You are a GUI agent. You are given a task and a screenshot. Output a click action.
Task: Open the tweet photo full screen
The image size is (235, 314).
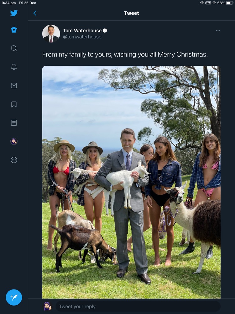tap(131, 182)
